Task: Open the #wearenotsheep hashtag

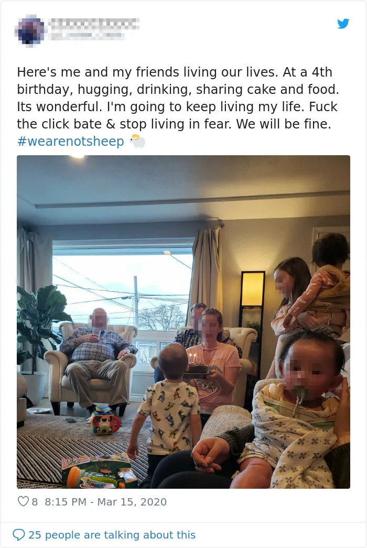Action: pyautogui.click(x=71, y=141)
